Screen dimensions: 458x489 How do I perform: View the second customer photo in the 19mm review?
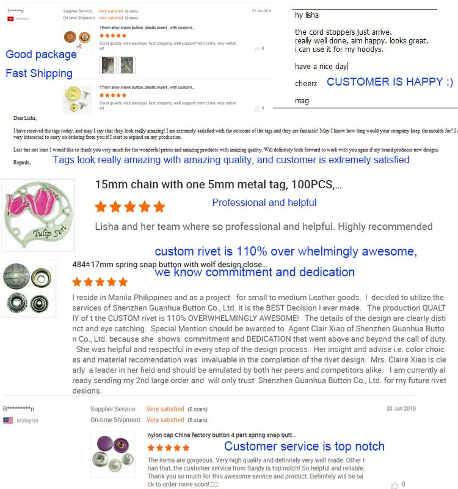(126, 65)
